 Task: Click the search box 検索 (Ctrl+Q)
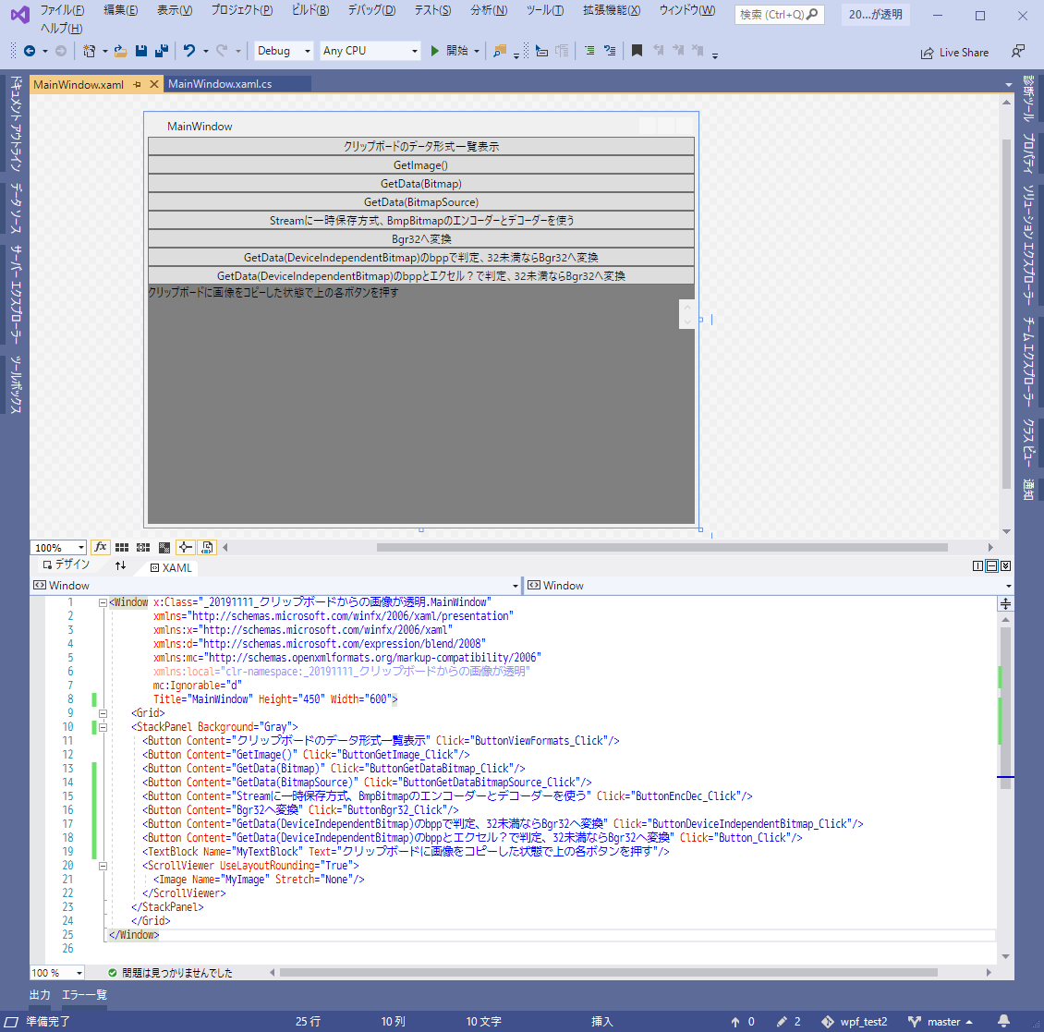tap(779, 14)
